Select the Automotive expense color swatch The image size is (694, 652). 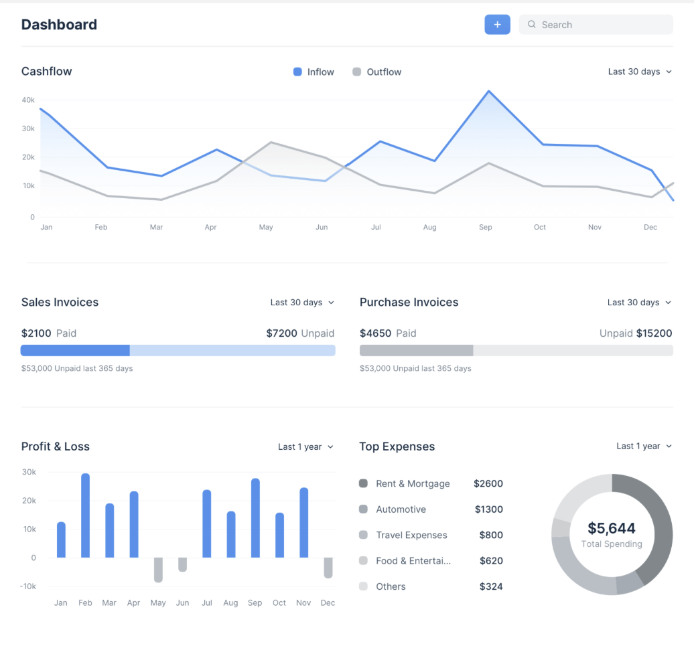363,509
